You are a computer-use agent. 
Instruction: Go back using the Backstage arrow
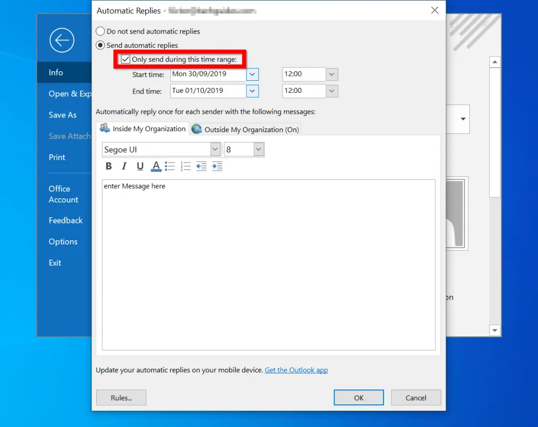[x=62, y=40]
